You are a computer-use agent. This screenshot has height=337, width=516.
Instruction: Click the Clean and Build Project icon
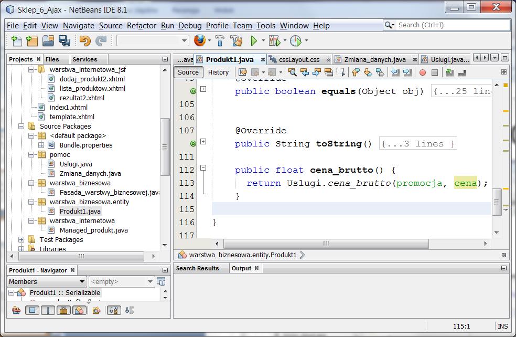[x=236, y=40]
